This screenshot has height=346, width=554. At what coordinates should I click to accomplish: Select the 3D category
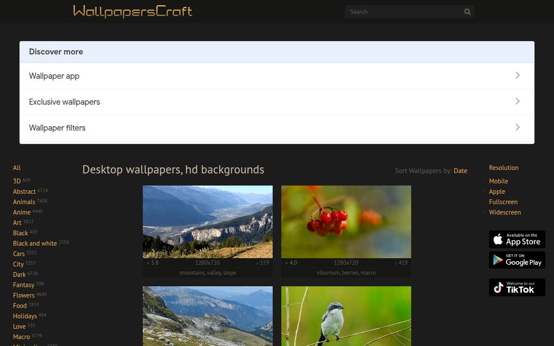[17, 181]
